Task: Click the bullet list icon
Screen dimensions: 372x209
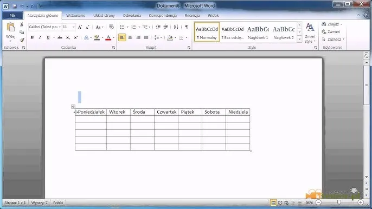Action: [x=122, y=27]
